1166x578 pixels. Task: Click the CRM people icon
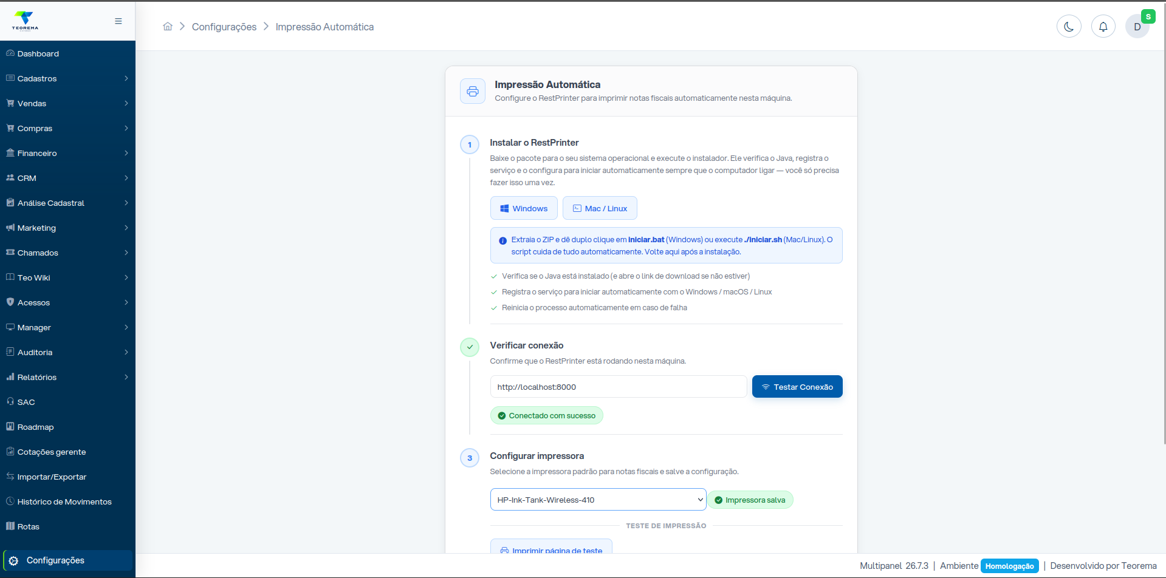pyautogui.click(x=10, y=178)
